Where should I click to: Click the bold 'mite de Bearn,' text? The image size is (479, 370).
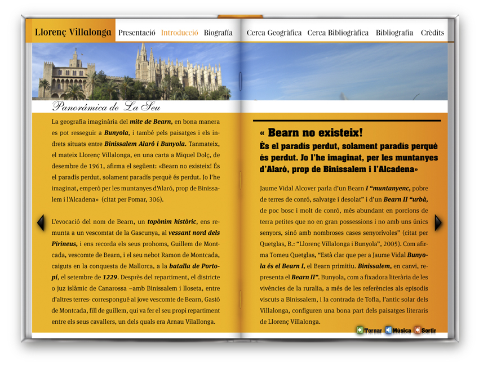(x=151, y=122)
